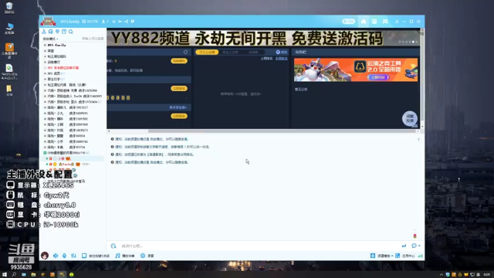The width and height of the screenshot is (494, 278).
Task: Open the channel info icon in title bar
Action: click(x=133, y=22)
